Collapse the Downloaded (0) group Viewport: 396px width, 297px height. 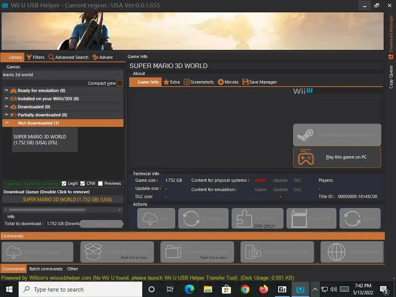(x=7, y=107)
